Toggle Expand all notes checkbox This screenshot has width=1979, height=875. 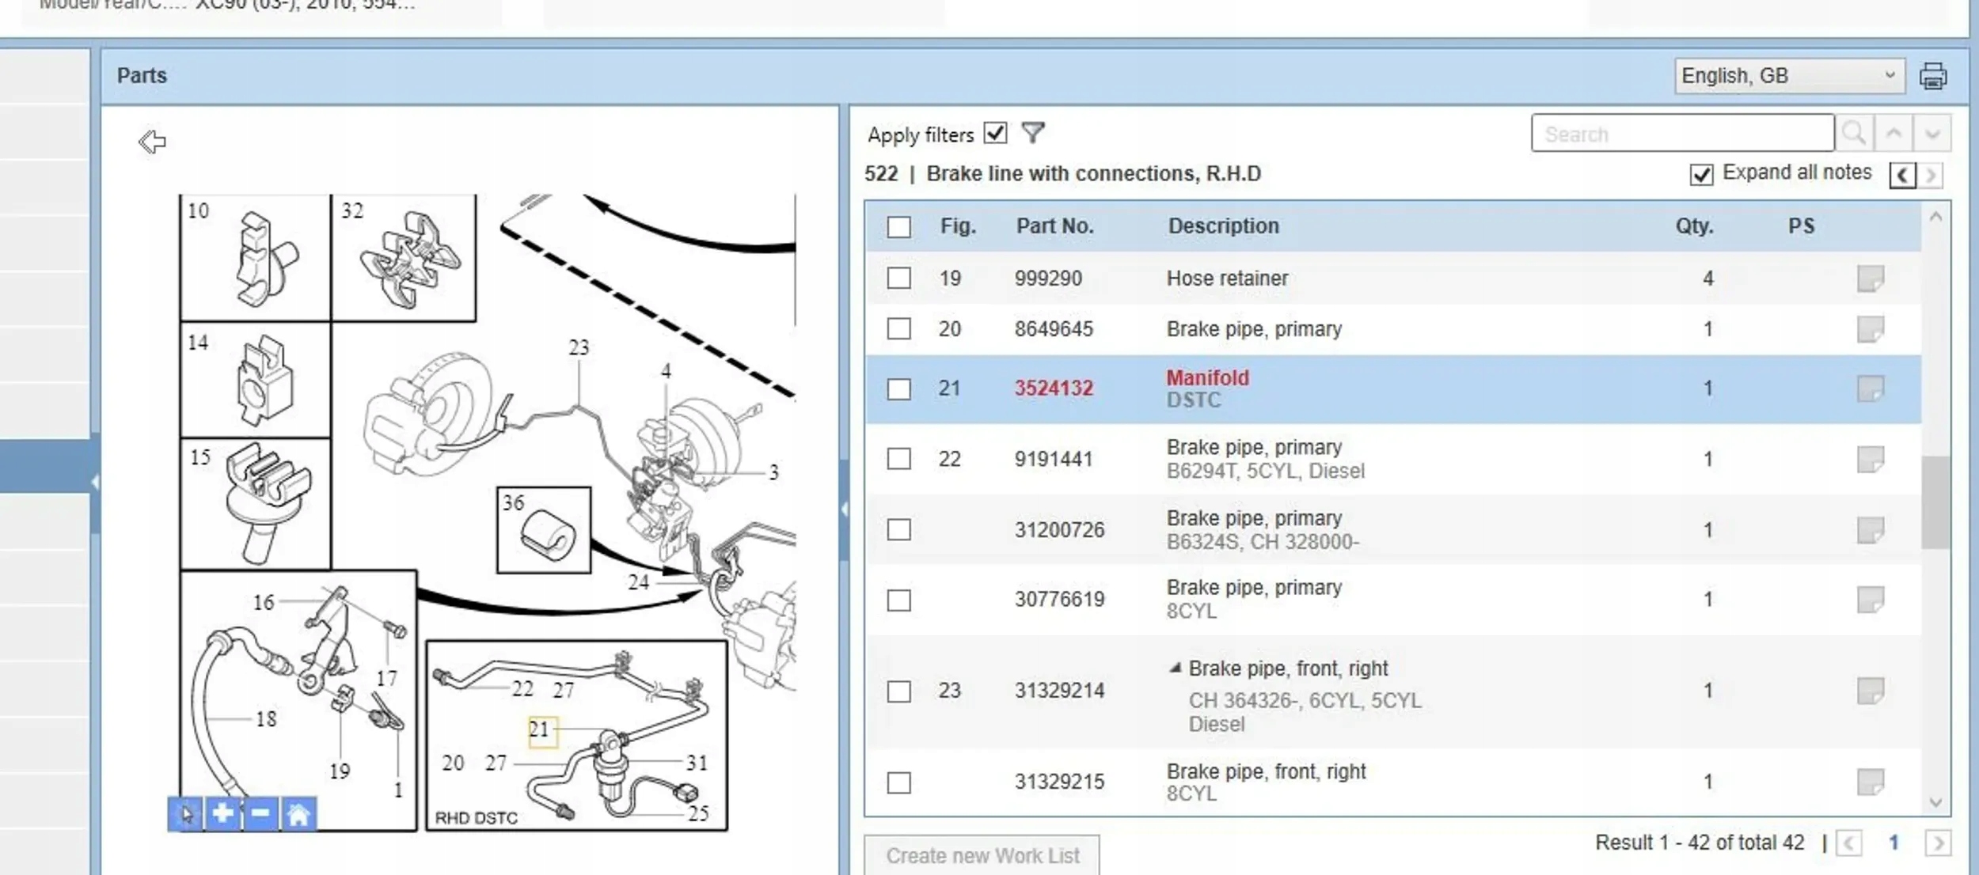[x=1701, y=174]
